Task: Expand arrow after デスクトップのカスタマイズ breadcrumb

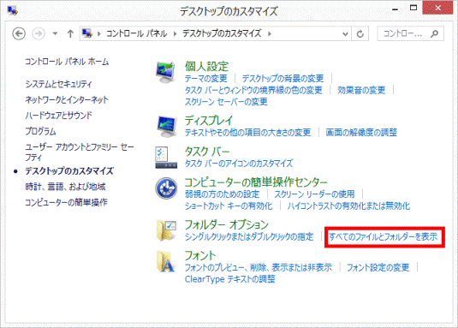Action: pos(270,34)
